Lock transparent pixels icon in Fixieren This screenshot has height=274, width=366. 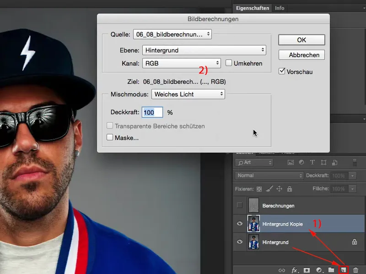(x=259, y=189)
